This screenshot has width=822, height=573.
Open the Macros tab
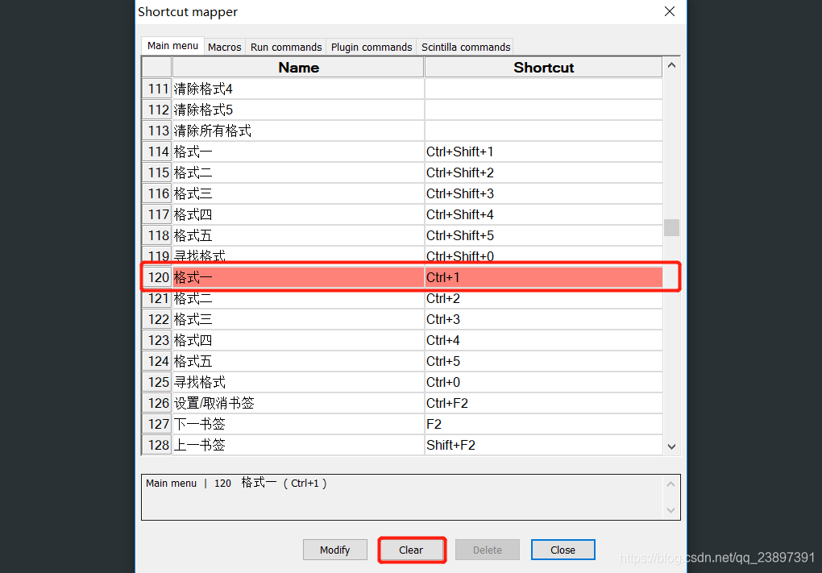(x=224, y=48)
